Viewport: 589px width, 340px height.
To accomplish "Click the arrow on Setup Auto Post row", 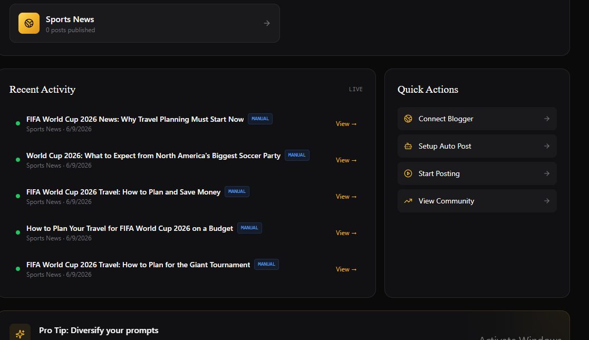I will (547, 146).
